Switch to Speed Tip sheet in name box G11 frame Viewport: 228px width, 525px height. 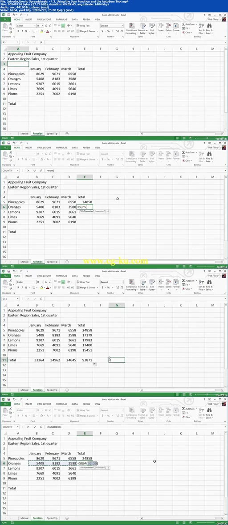(52, 390)
